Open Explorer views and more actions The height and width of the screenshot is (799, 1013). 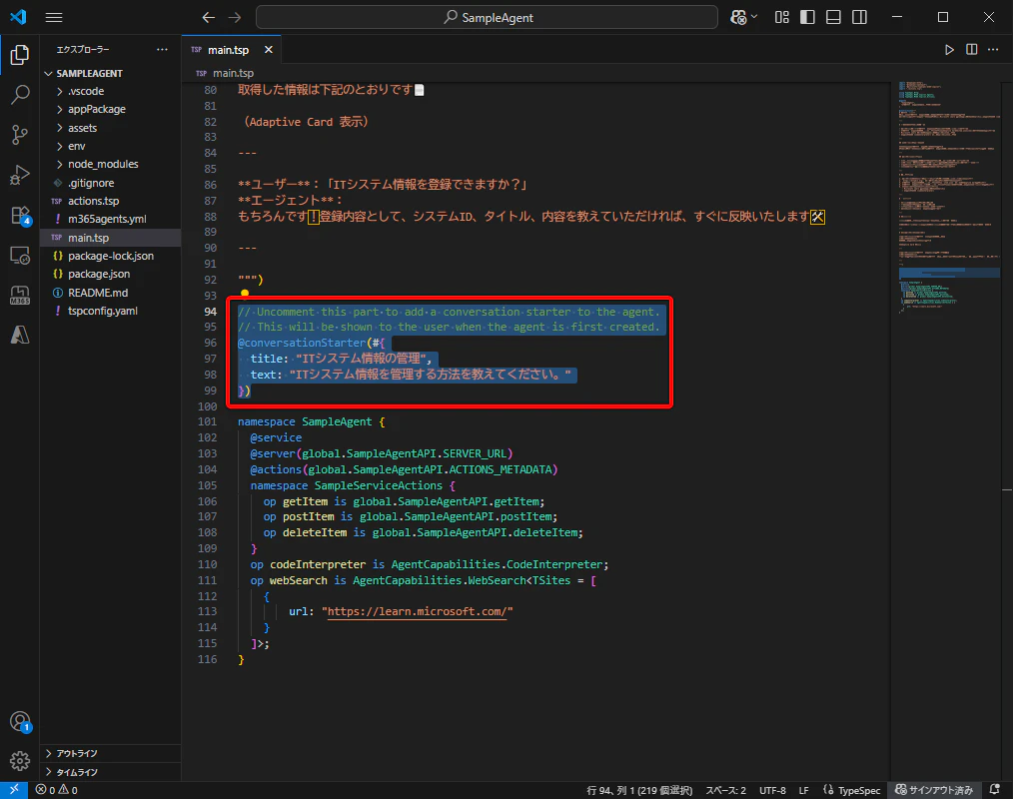pos(162,50)
